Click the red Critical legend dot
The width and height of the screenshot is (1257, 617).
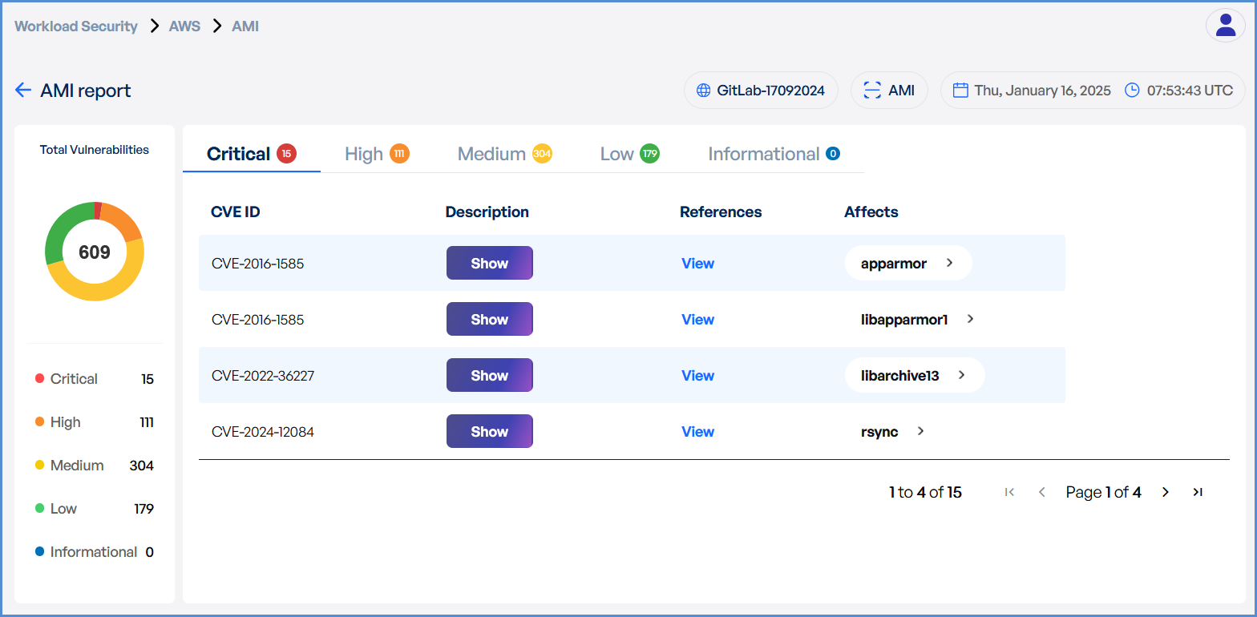pyautogui.click(x=40, y=379)
